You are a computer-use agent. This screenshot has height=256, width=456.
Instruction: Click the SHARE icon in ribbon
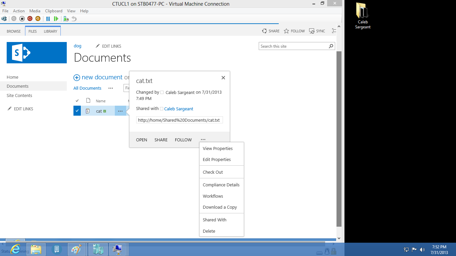(x=264, y=31)
